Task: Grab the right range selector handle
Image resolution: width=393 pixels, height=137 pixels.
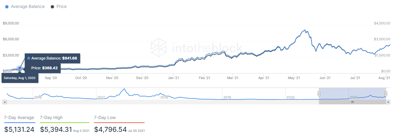Action: click(x=386, y=94)
